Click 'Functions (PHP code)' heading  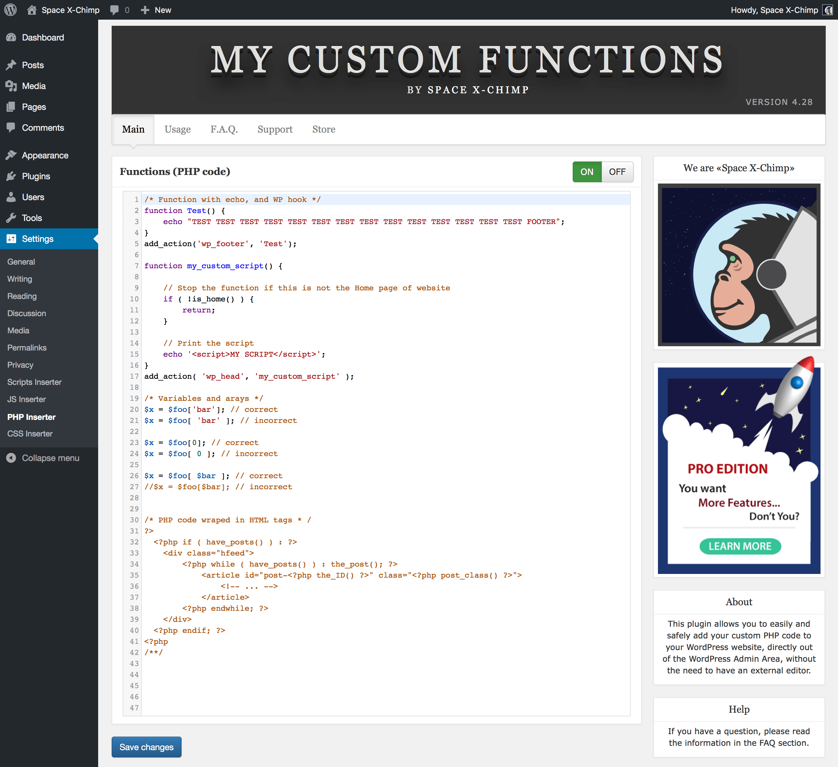coord(175,171)
